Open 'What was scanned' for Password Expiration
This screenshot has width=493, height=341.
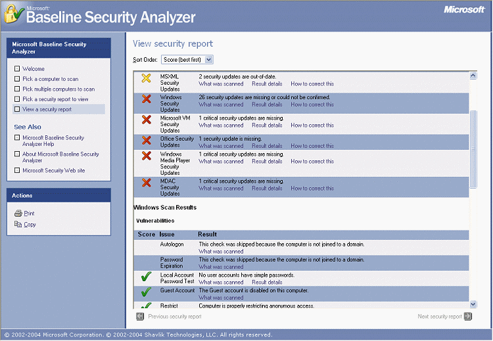(x=221, y=267)
